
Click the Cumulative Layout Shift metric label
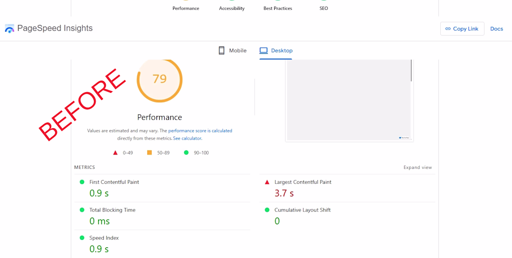click(x=303, y=210)
